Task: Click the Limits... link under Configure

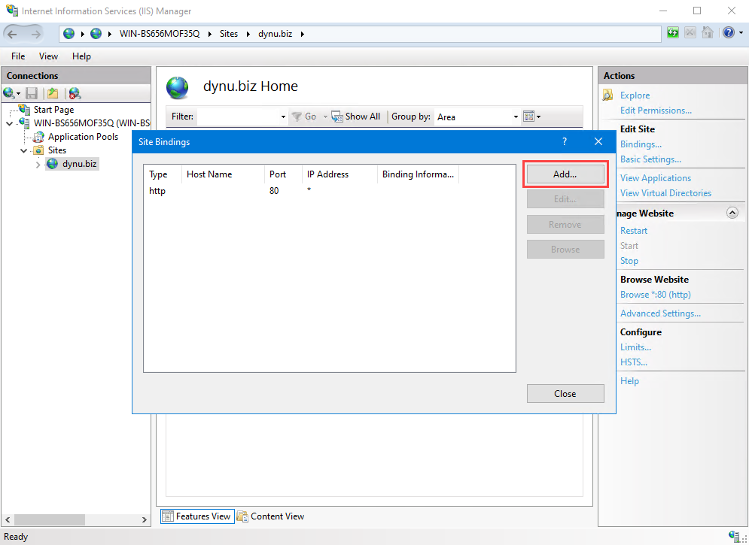Action: point(635,347)
